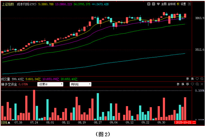The image size is (206, 140).
Task: Click the 设置 settings button
Action: point(184,4)
